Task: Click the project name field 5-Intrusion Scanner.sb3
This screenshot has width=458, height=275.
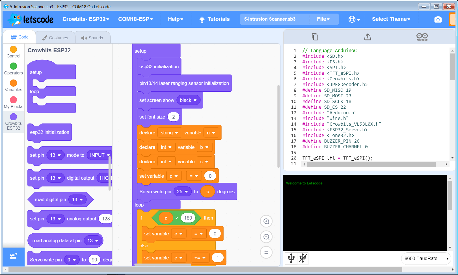Action: pos(274,19)
